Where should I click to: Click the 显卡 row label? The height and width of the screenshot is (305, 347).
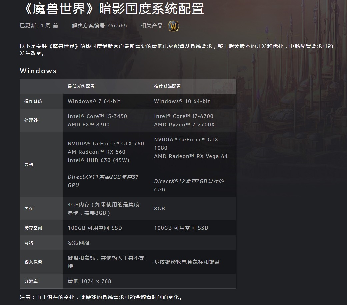29,165
